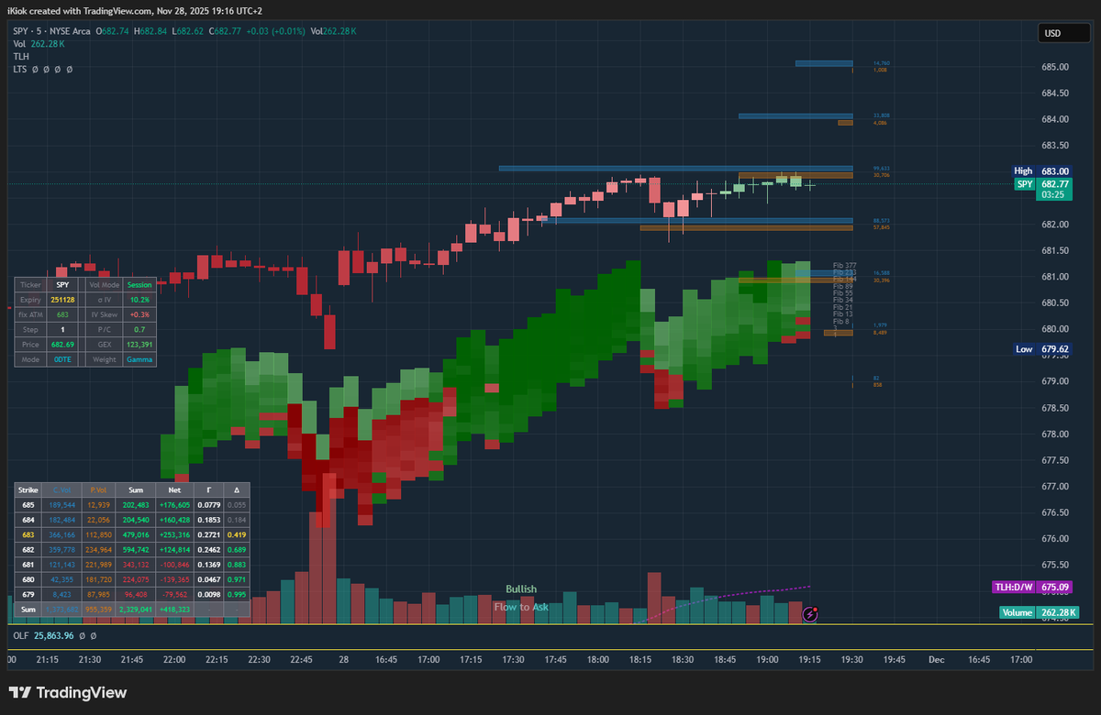This screenshot has height=715, width=1101.
Task: Select the Vol legend entry below SPY
Action: click(18, 43)
